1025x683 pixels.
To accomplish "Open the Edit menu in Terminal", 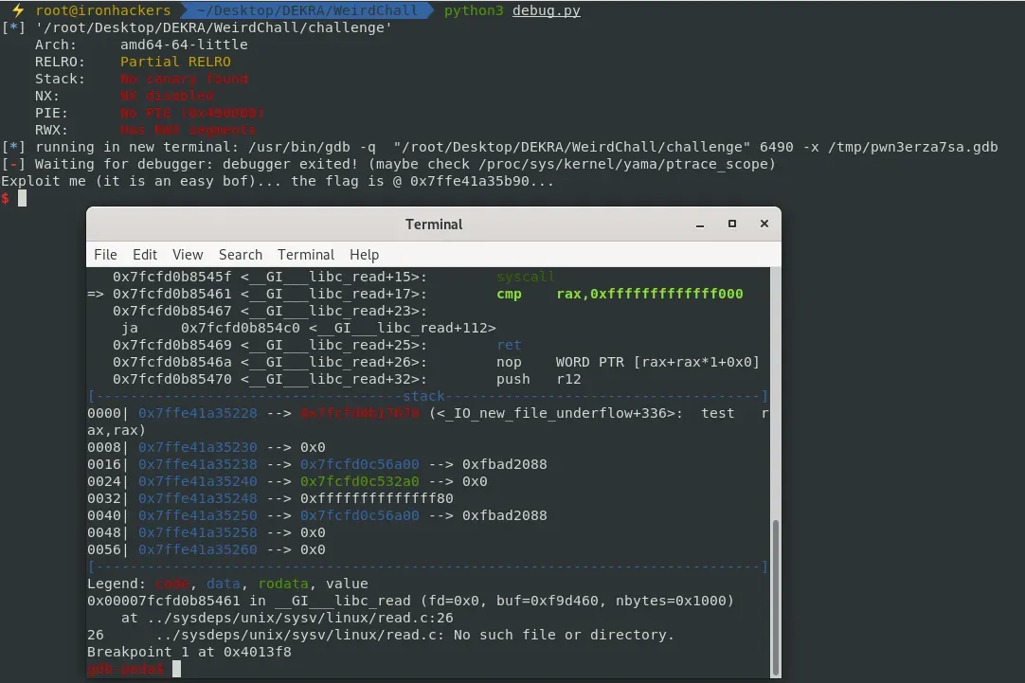I will pyautogui.click(x=145, y=255).
